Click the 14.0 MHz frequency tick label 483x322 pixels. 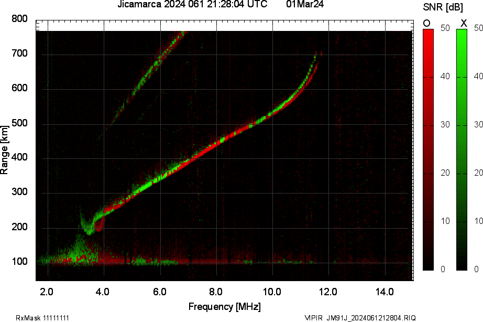click(x=385, y=292)
